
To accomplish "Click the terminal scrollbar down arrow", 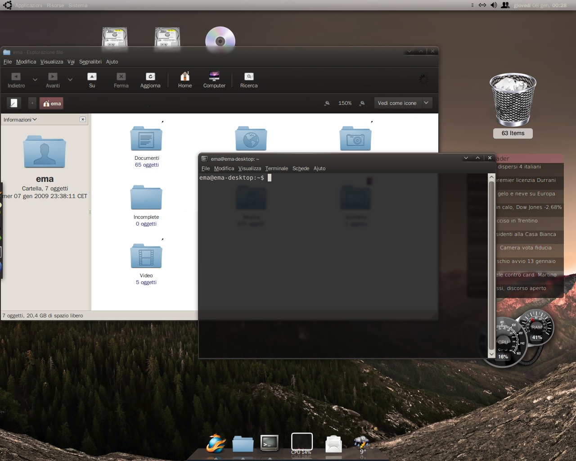I will 491,355.
